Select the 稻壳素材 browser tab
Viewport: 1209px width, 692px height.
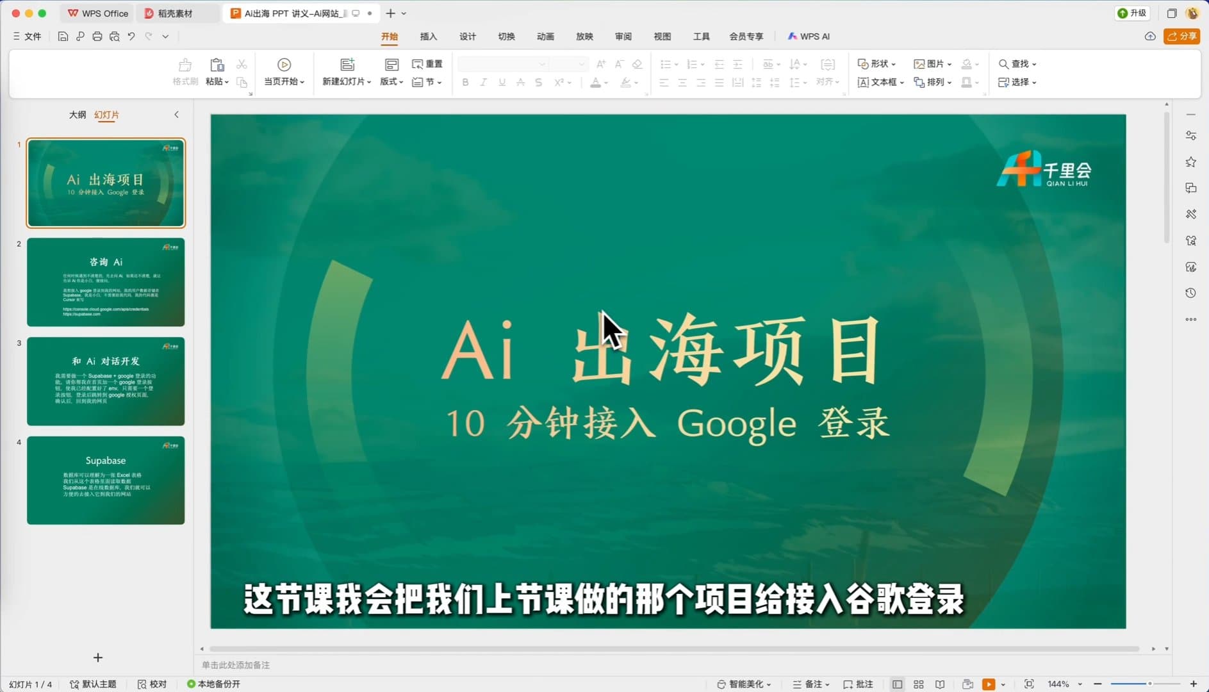(176, 13)
